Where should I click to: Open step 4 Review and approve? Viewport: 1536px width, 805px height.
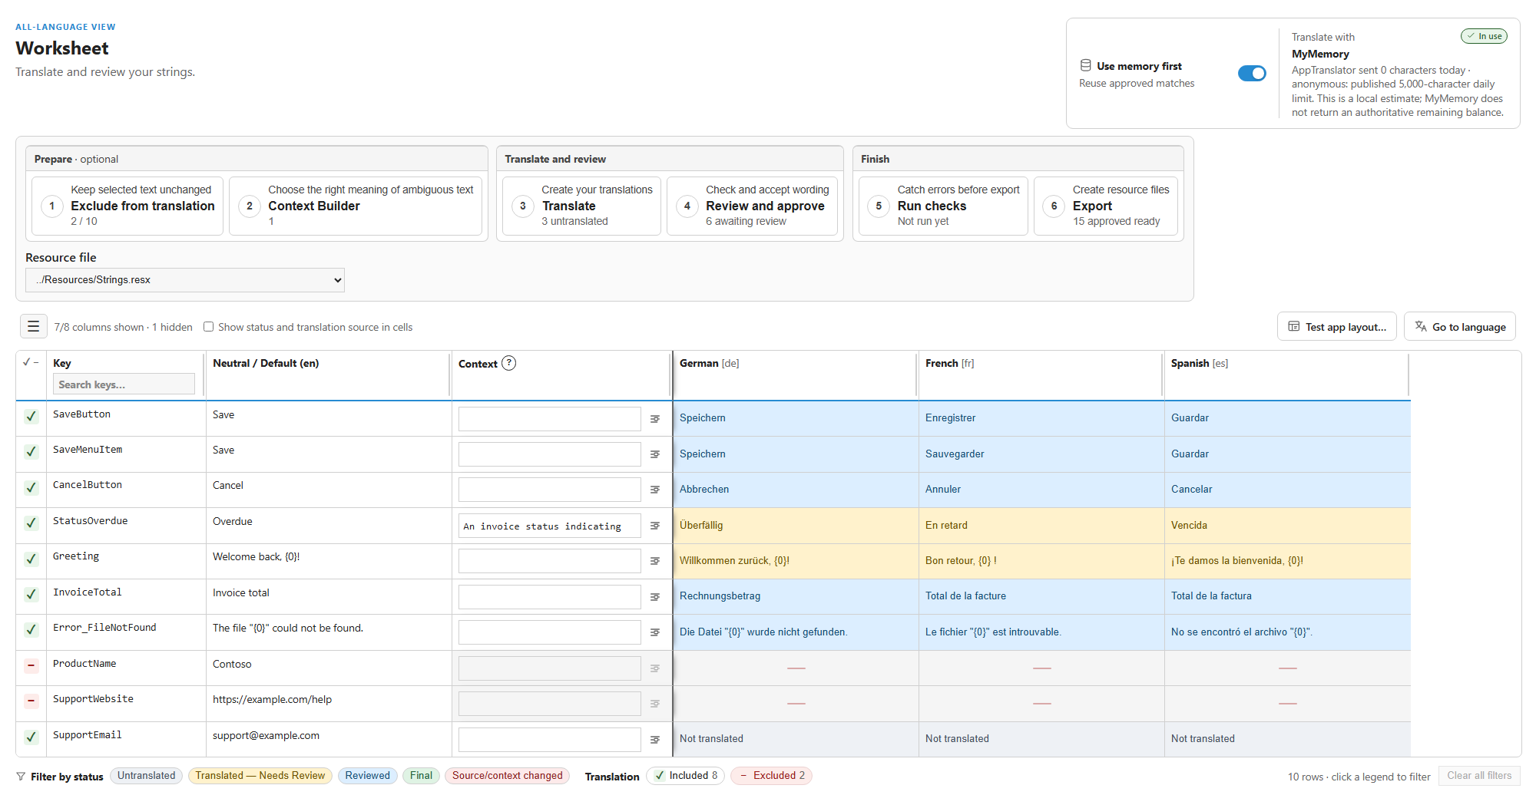pyautogui.click(x=753, y=206)
